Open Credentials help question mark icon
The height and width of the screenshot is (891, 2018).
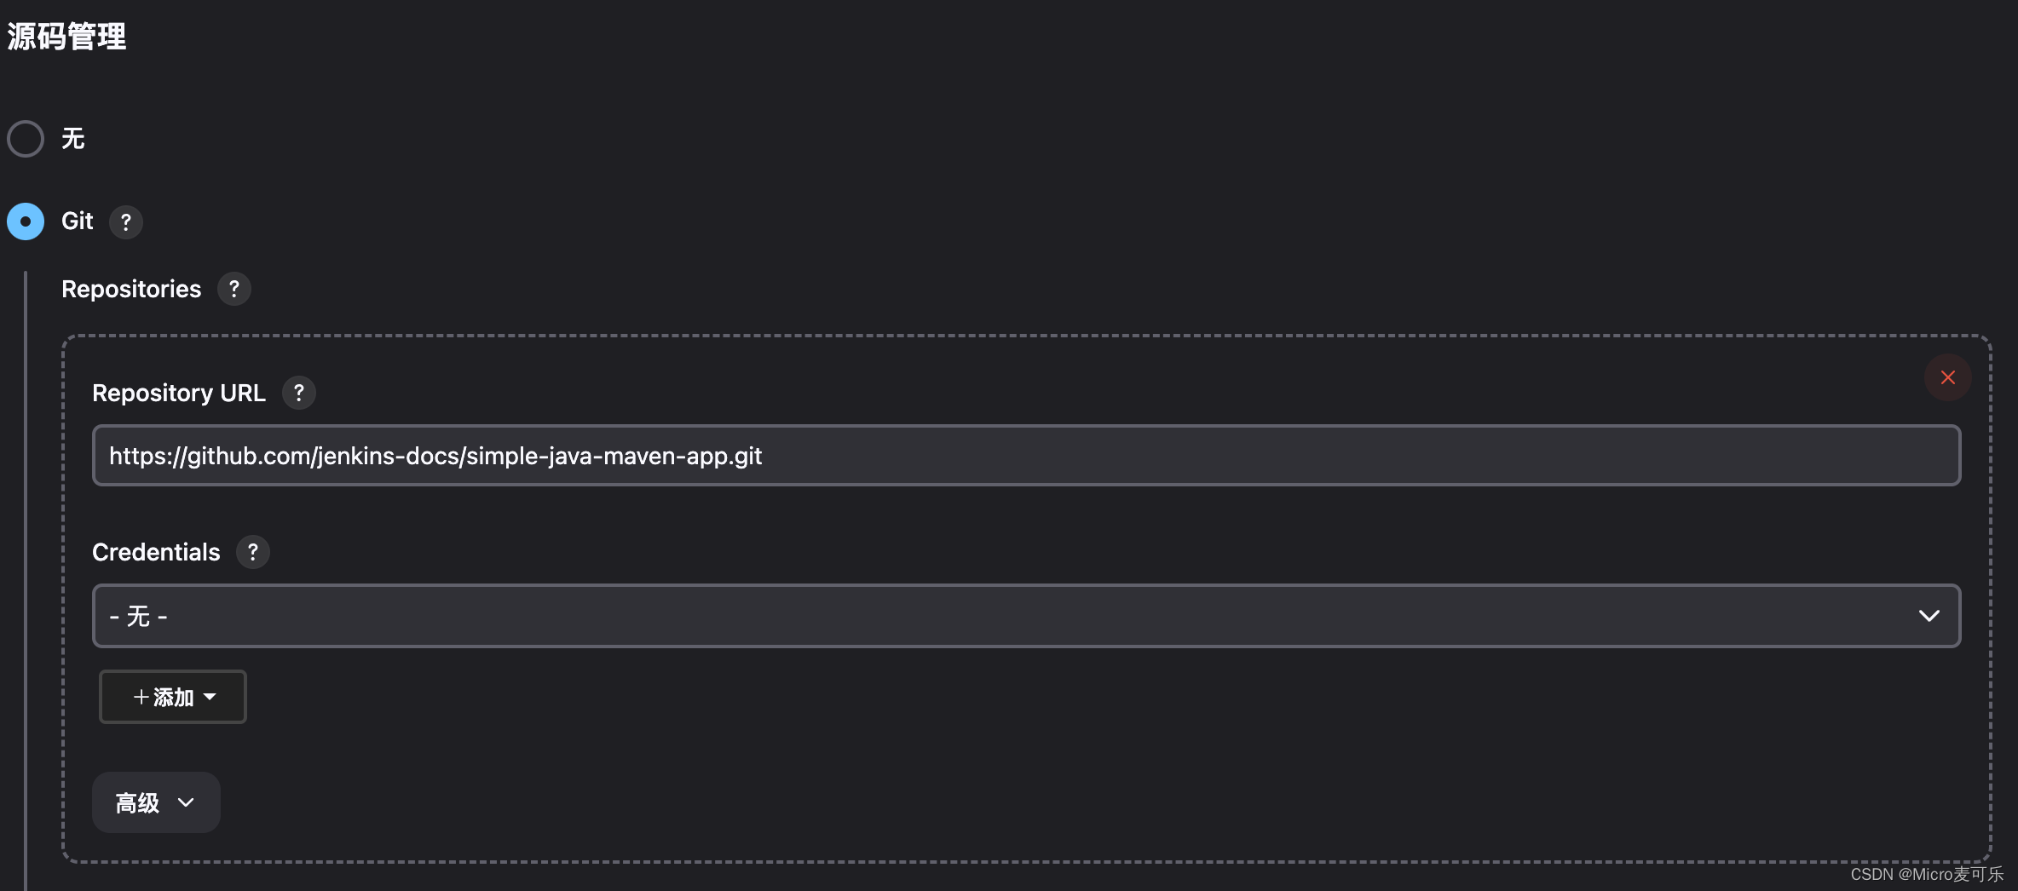point(252,552)
